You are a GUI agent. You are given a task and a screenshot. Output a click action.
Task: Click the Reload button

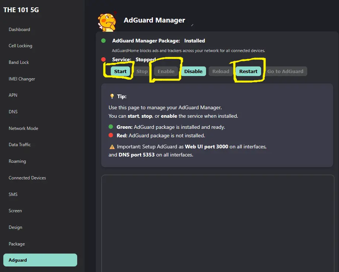point(220,71)
